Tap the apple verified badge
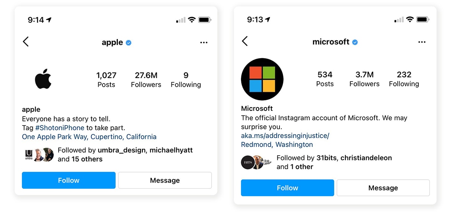The image size is (452, 221). (128, 43)
